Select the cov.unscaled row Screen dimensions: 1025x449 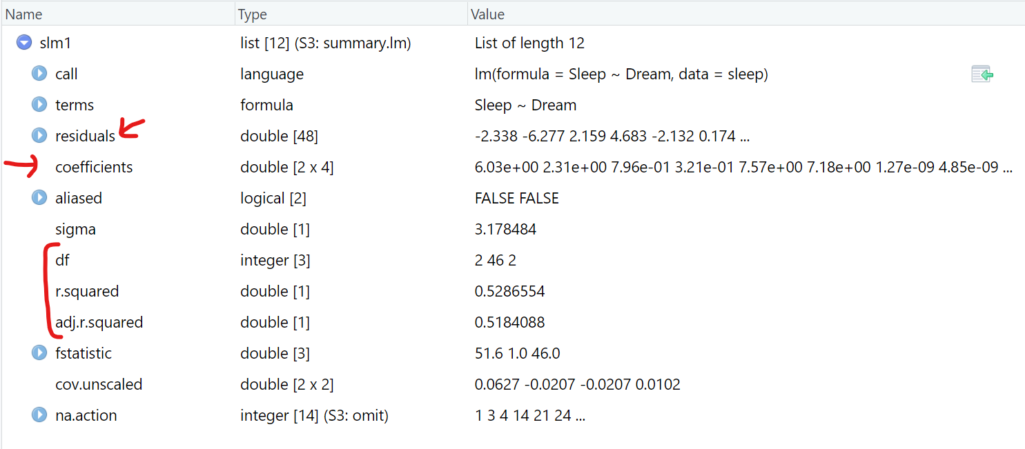click(99, 384)
